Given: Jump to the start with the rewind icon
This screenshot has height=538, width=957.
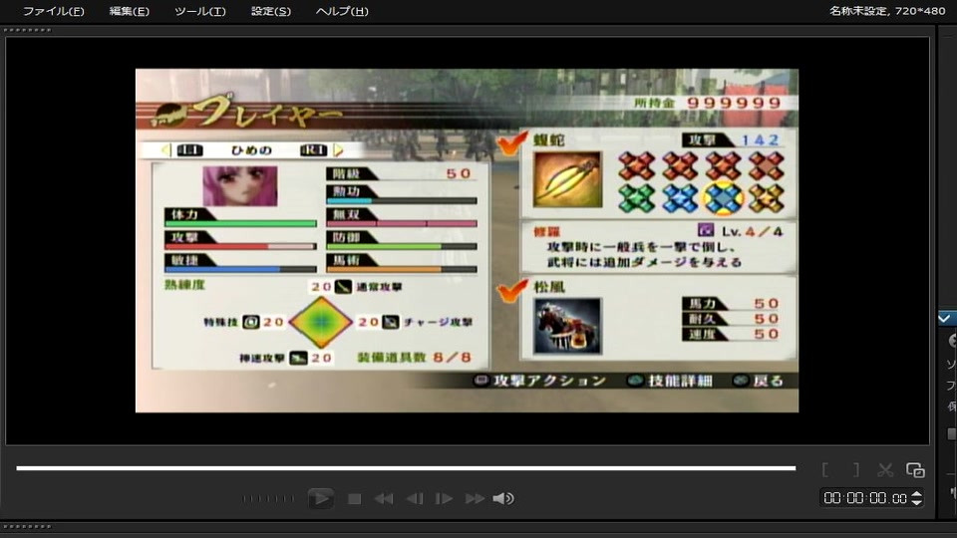Looking at the screenshot, I should click(384, 499).
